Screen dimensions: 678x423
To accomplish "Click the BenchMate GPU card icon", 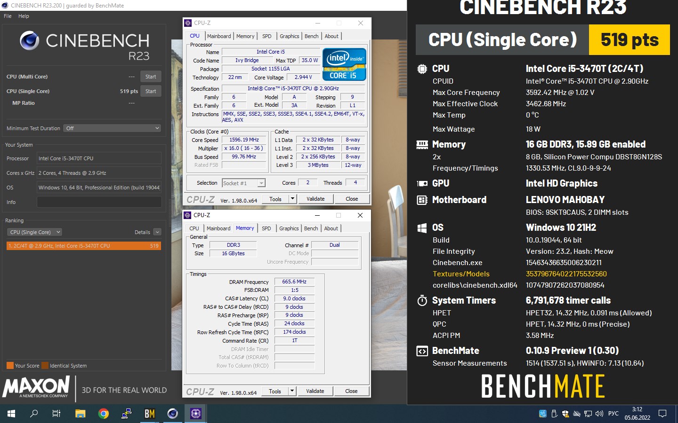I will click(x=422, y=183).
